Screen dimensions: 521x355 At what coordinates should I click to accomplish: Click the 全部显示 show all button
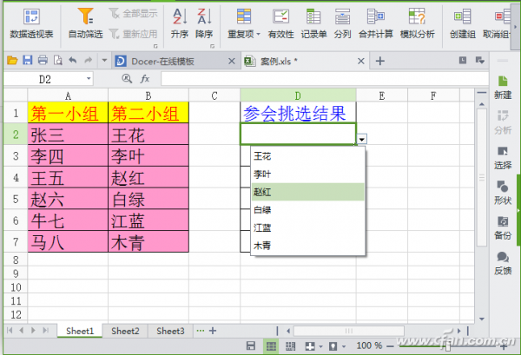(x=133, y=14)
